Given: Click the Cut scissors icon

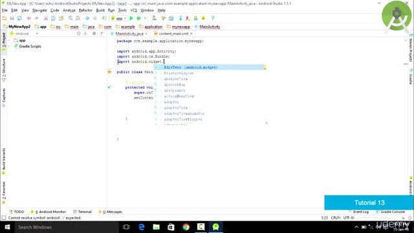Looking at the screenshot, I should click(x=46, y=18).
